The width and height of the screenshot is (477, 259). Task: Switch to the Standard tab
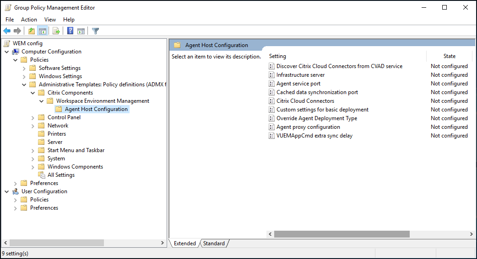(214, 243)
